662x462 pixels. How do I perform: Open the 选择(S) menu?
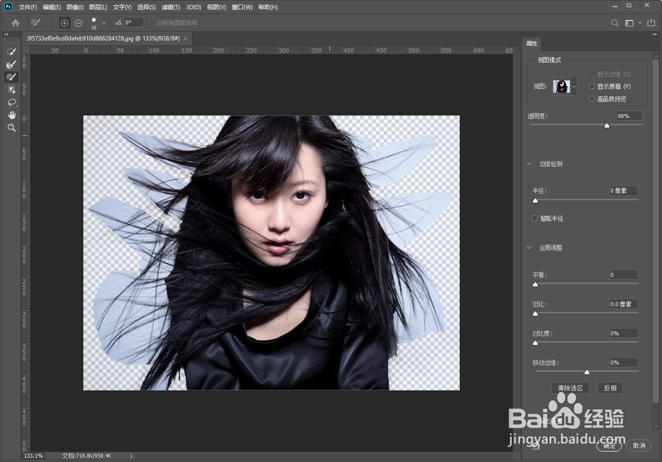146,7
